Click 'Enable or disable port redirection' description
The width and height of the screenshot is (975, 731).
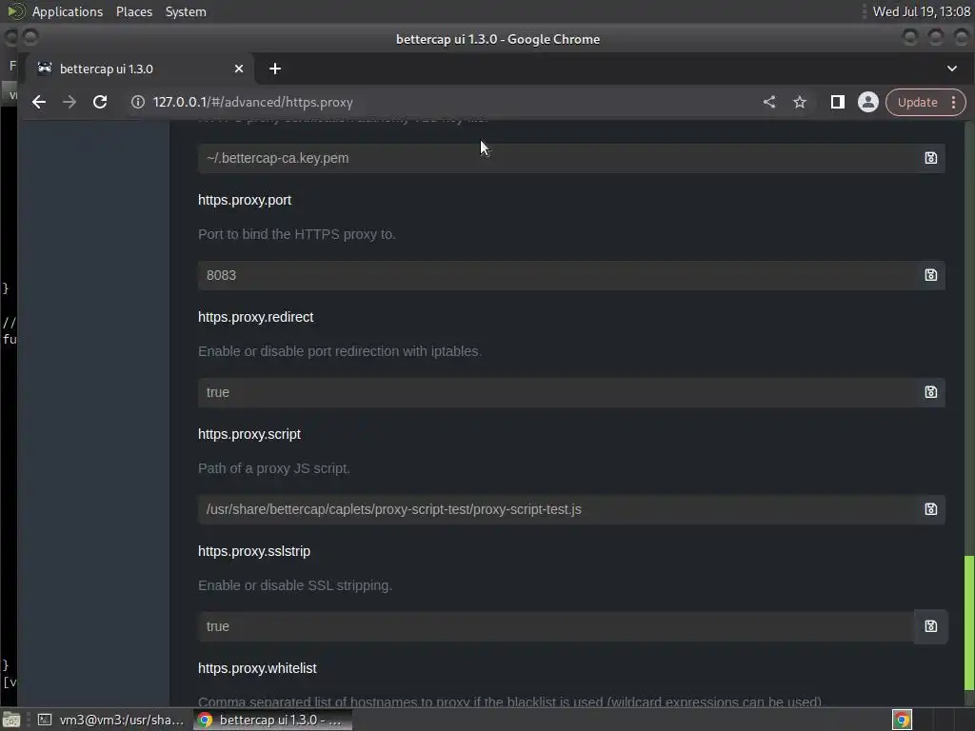tap(340, 351)
